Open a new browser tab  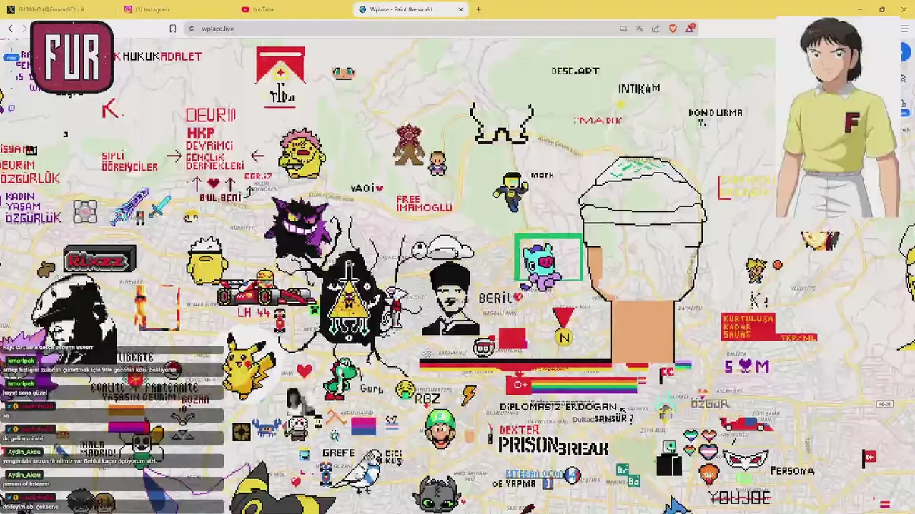pos(478,9)
